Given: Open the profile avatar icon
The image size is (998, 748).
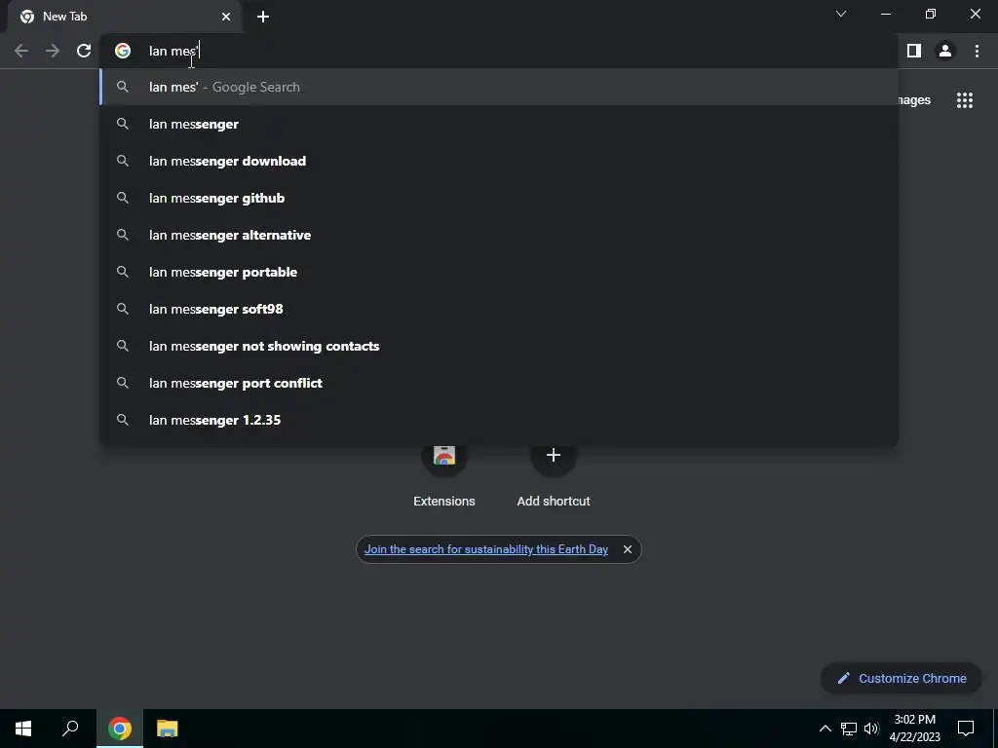Looking at the screenshot, I should 945,51.
